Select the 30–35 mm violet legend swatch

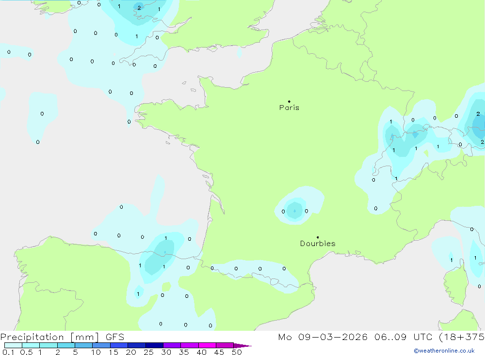pos(172,345)
